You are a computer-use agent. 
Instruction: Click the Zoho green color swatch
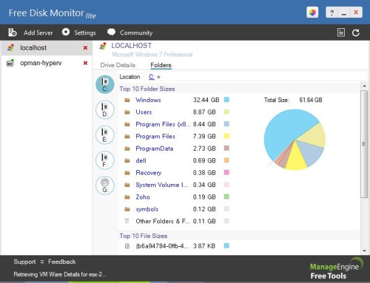226,197
